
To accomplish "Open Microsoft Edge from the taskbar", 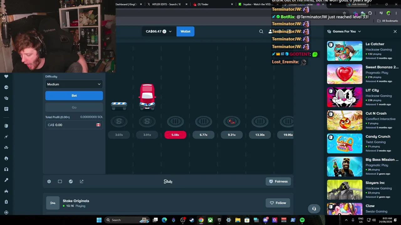I will click(x=164, y=220).
